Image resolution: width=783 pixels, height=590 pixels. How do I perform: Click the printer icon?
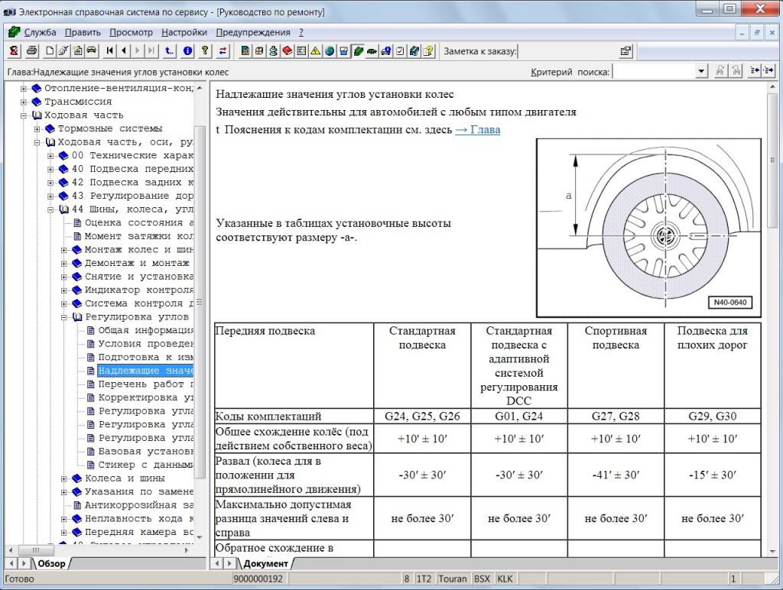click(x=32, y=50)
